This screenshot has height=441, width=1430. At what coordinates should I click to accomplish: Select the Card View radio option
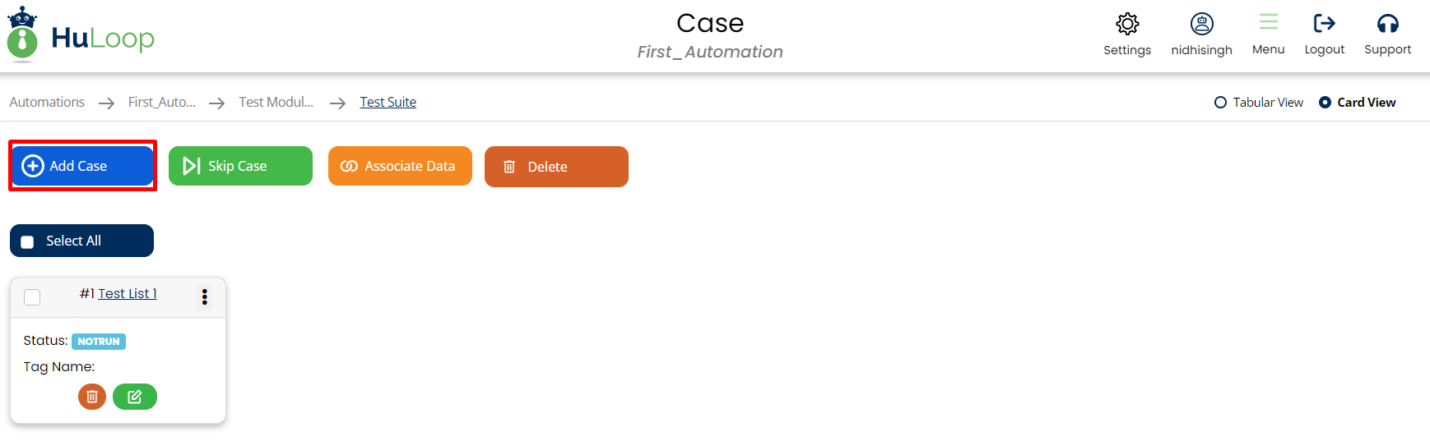[1325, 103]
